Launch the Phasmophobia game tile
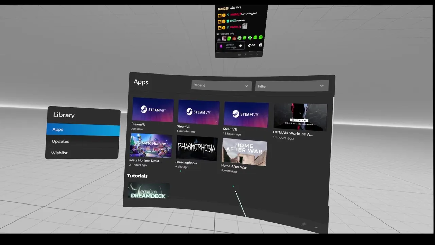This screenshot has width=435, height=245. 197,148
